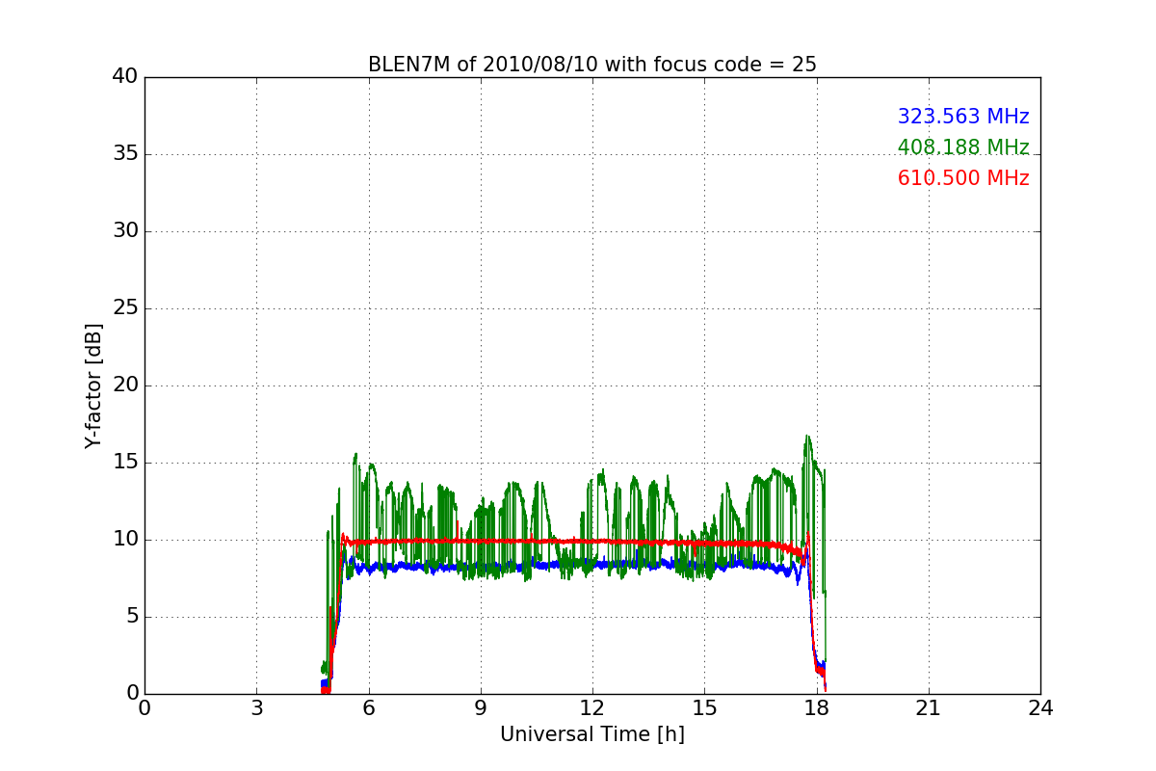Viewport: 1156px width, 771px height.
Task: Click y-axis tick label 35
Action: click(x=125, y=154)
